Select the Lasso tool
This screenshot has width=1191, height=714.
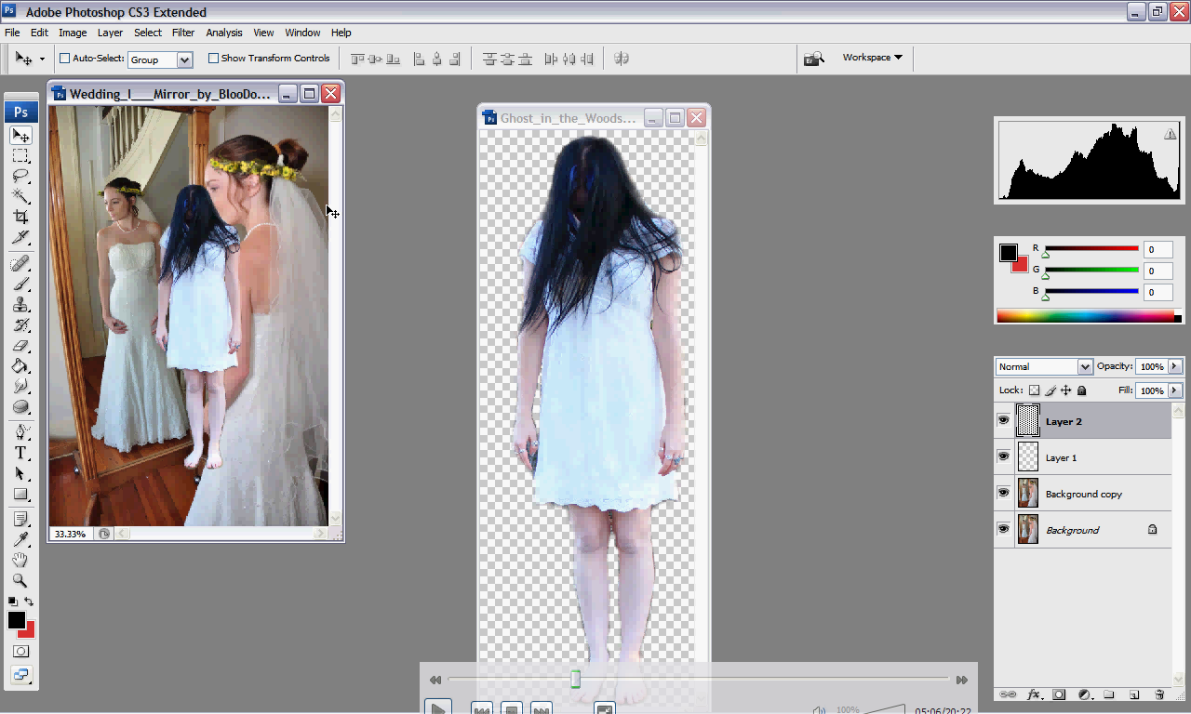pos(20,176)
